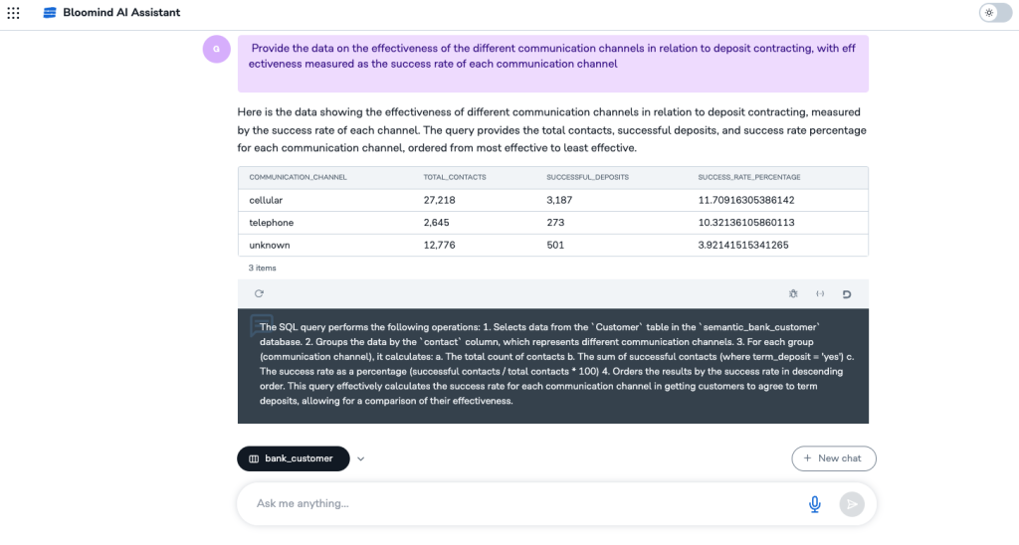Select the bank_customer dataset pill

click(x=293, y=458)
